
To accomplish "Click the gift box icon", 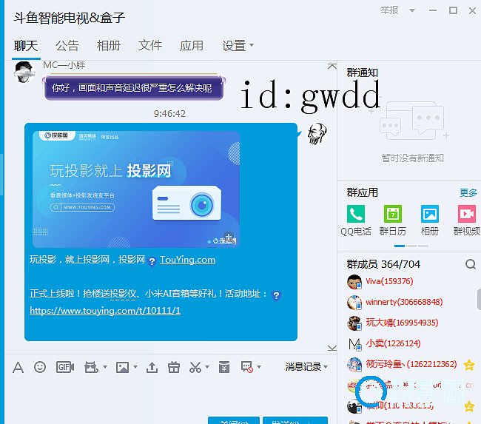I will pyautogui.click(x=174, y=367).
